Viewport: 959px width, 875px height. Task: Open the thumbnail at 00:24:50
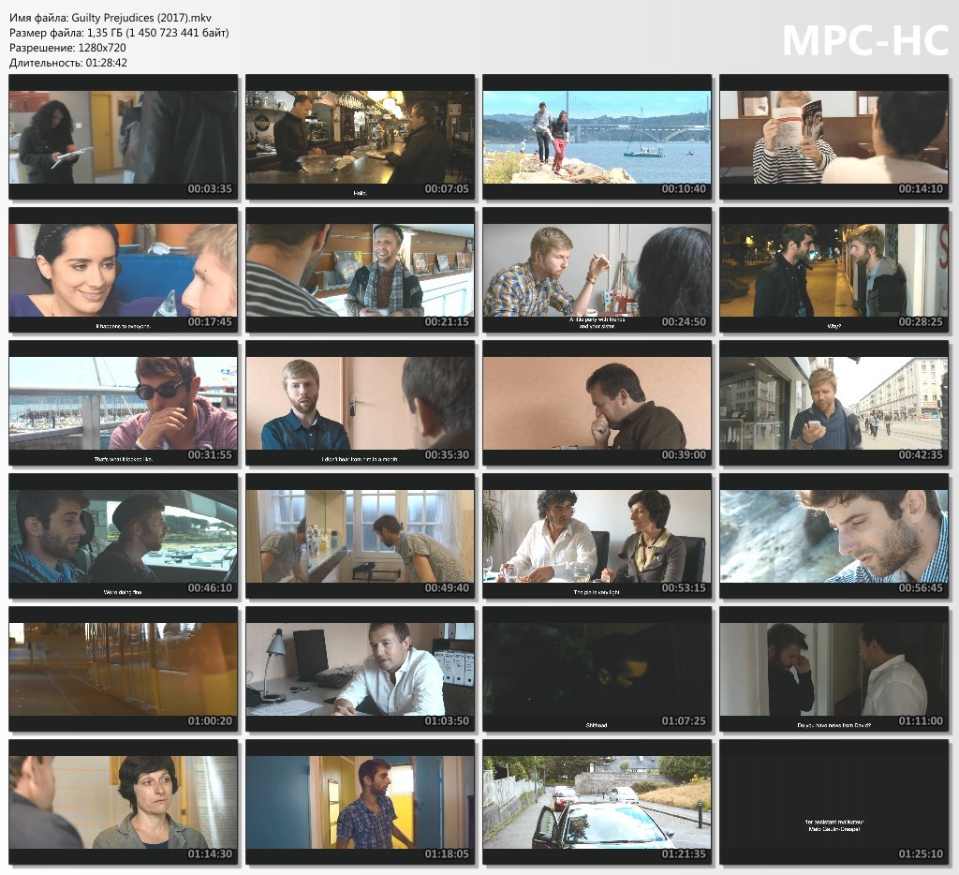[x=597, y=270]
